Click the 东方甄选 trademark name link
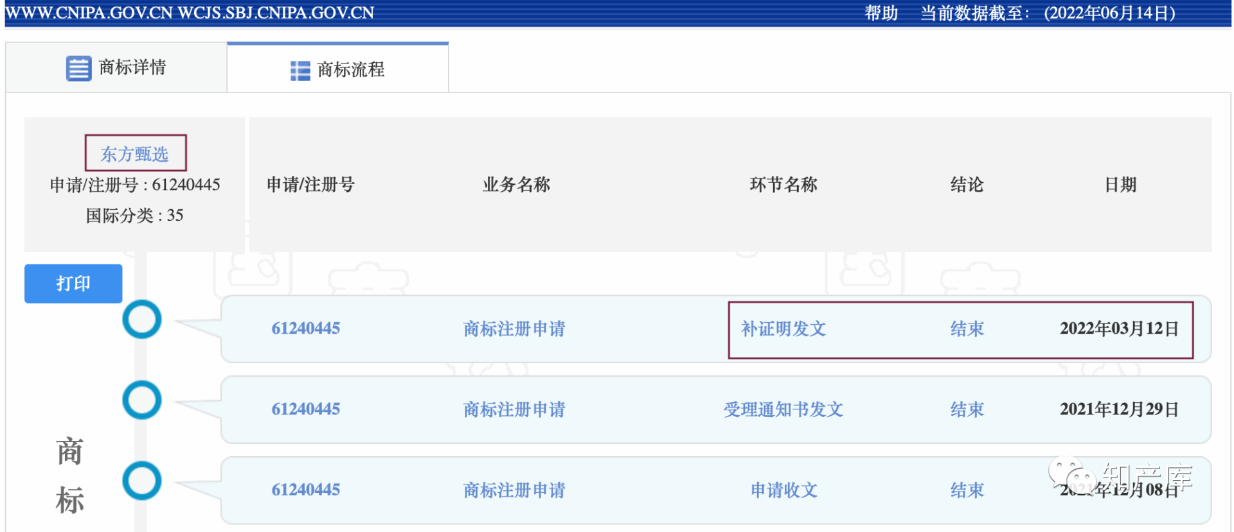The image size is (1234, 532). [135, 154]
